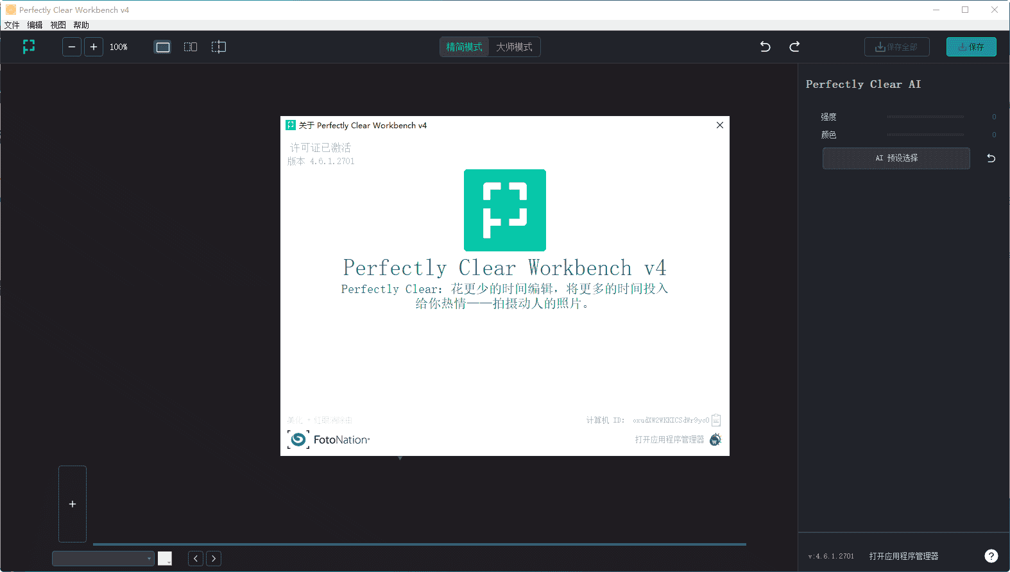Select the split-view compare icon

(x=219, y=47)
